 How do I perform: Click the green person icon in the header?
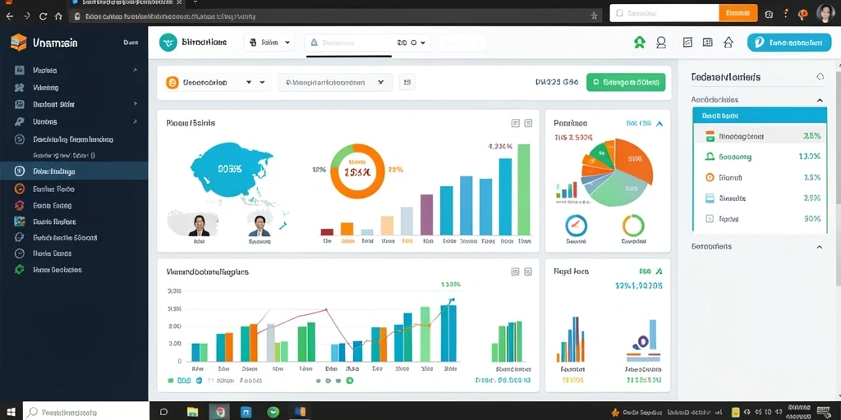639,43
